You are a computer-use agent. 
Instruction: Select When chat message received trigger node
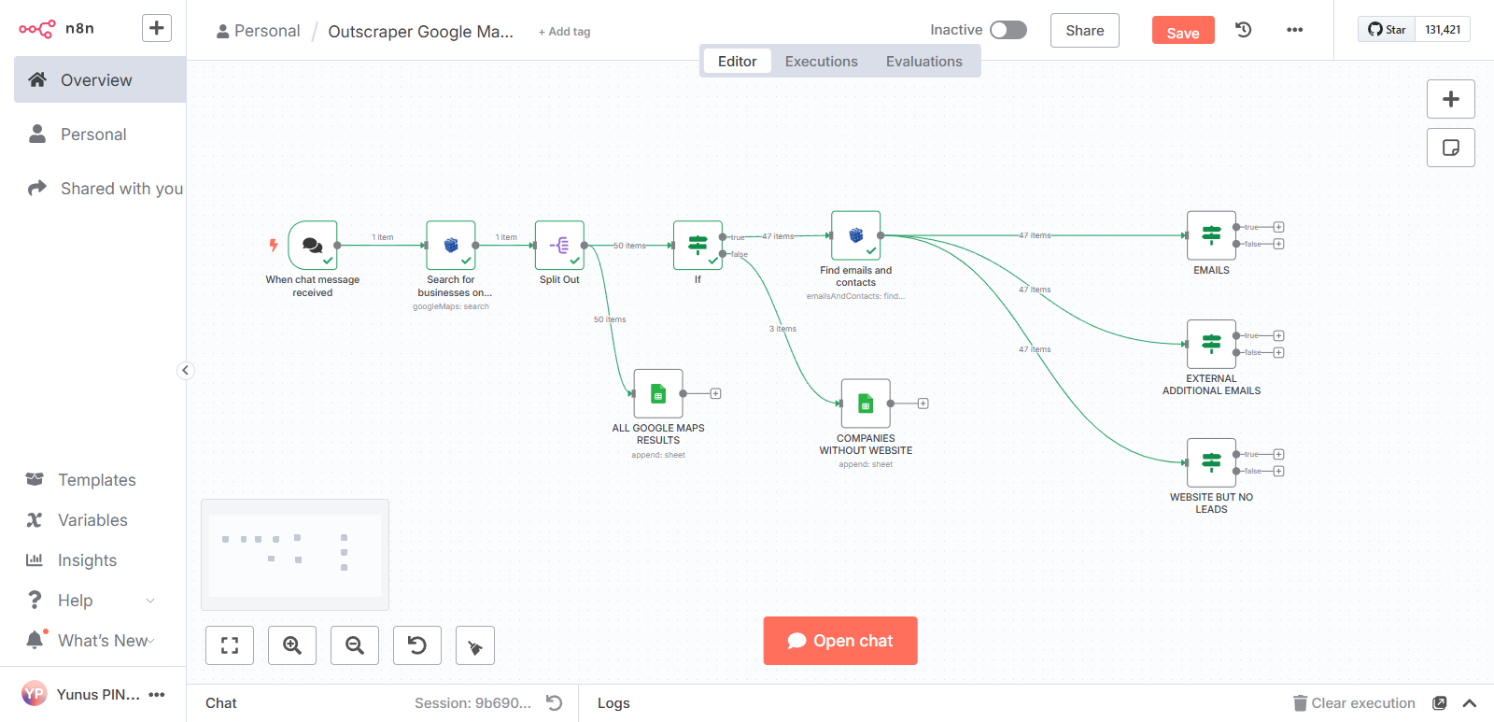(313, 246)
